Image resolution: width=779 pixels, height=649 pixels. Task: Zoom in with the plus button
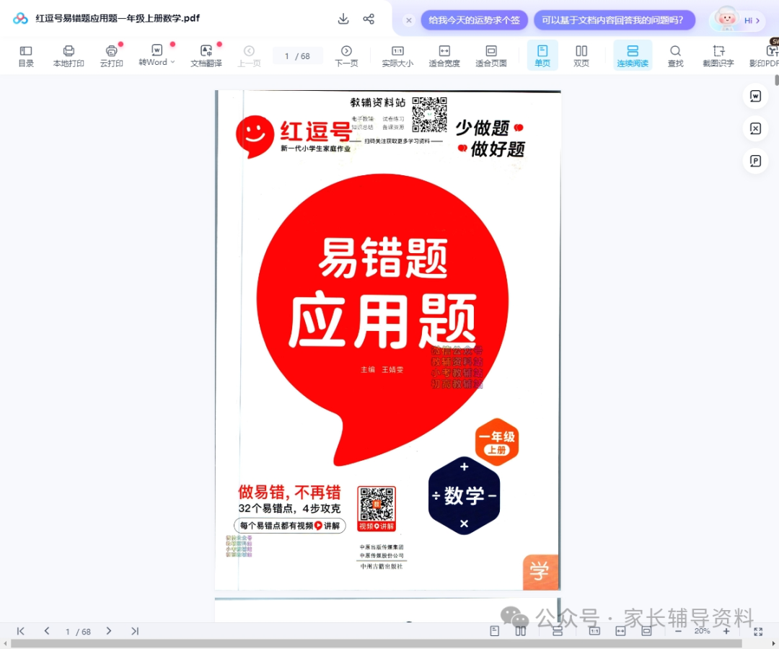pyautogui.click(x=726, y=631)
